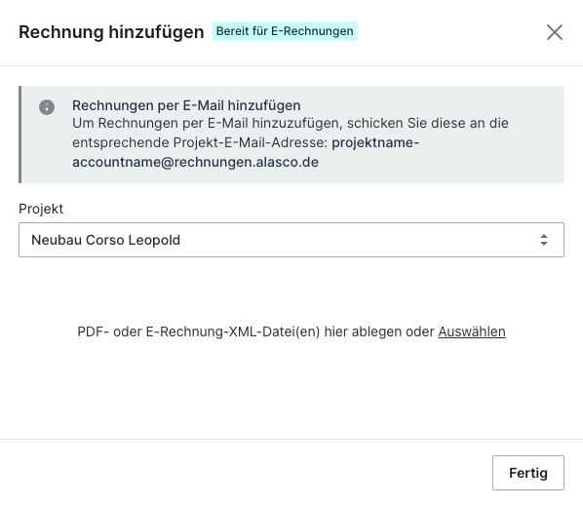583x505 pixels.
Task: Click the projektname-accountname email address
Action: [246, 152]
